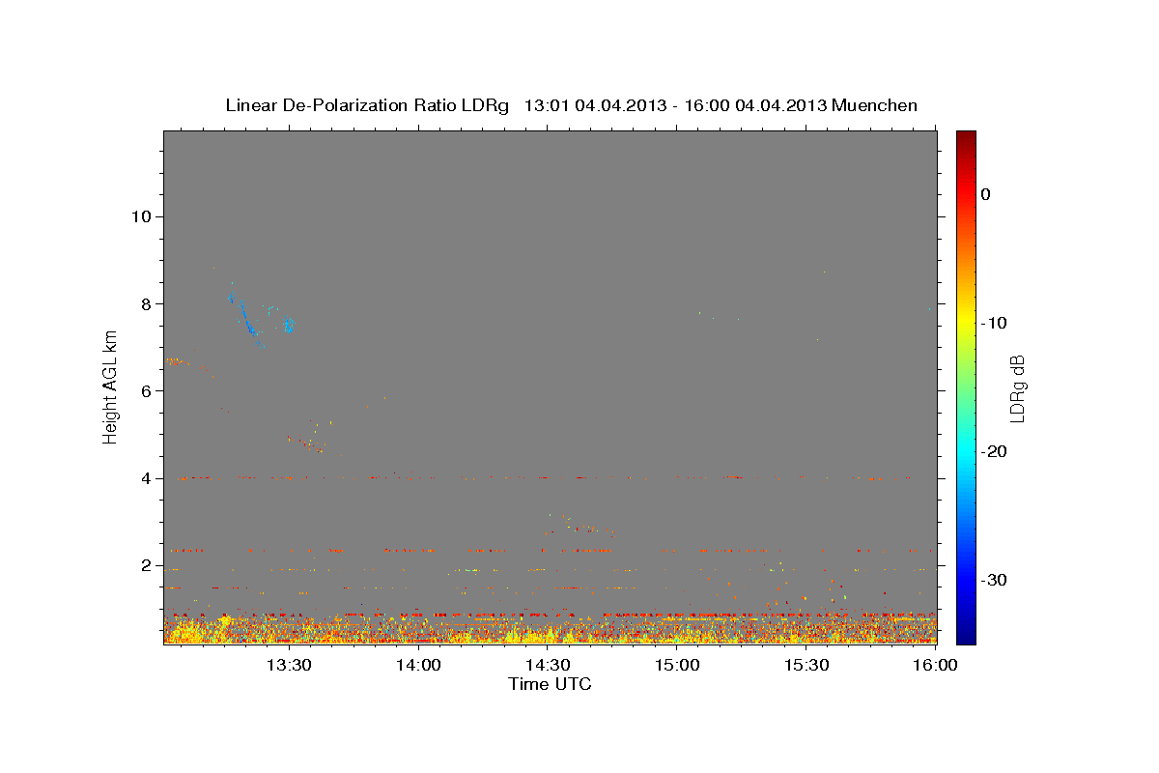Click the height label '2'

[145, 565]
